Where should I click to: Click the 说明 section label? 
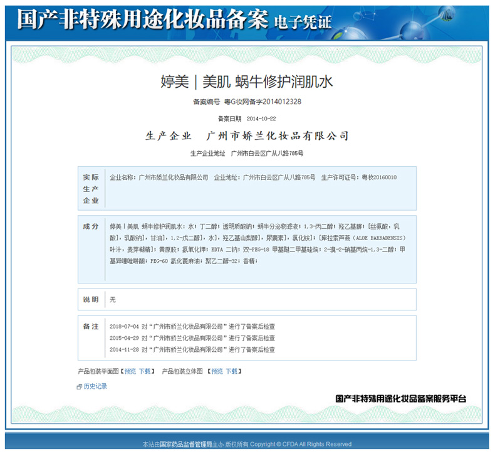tap(91, 300)
